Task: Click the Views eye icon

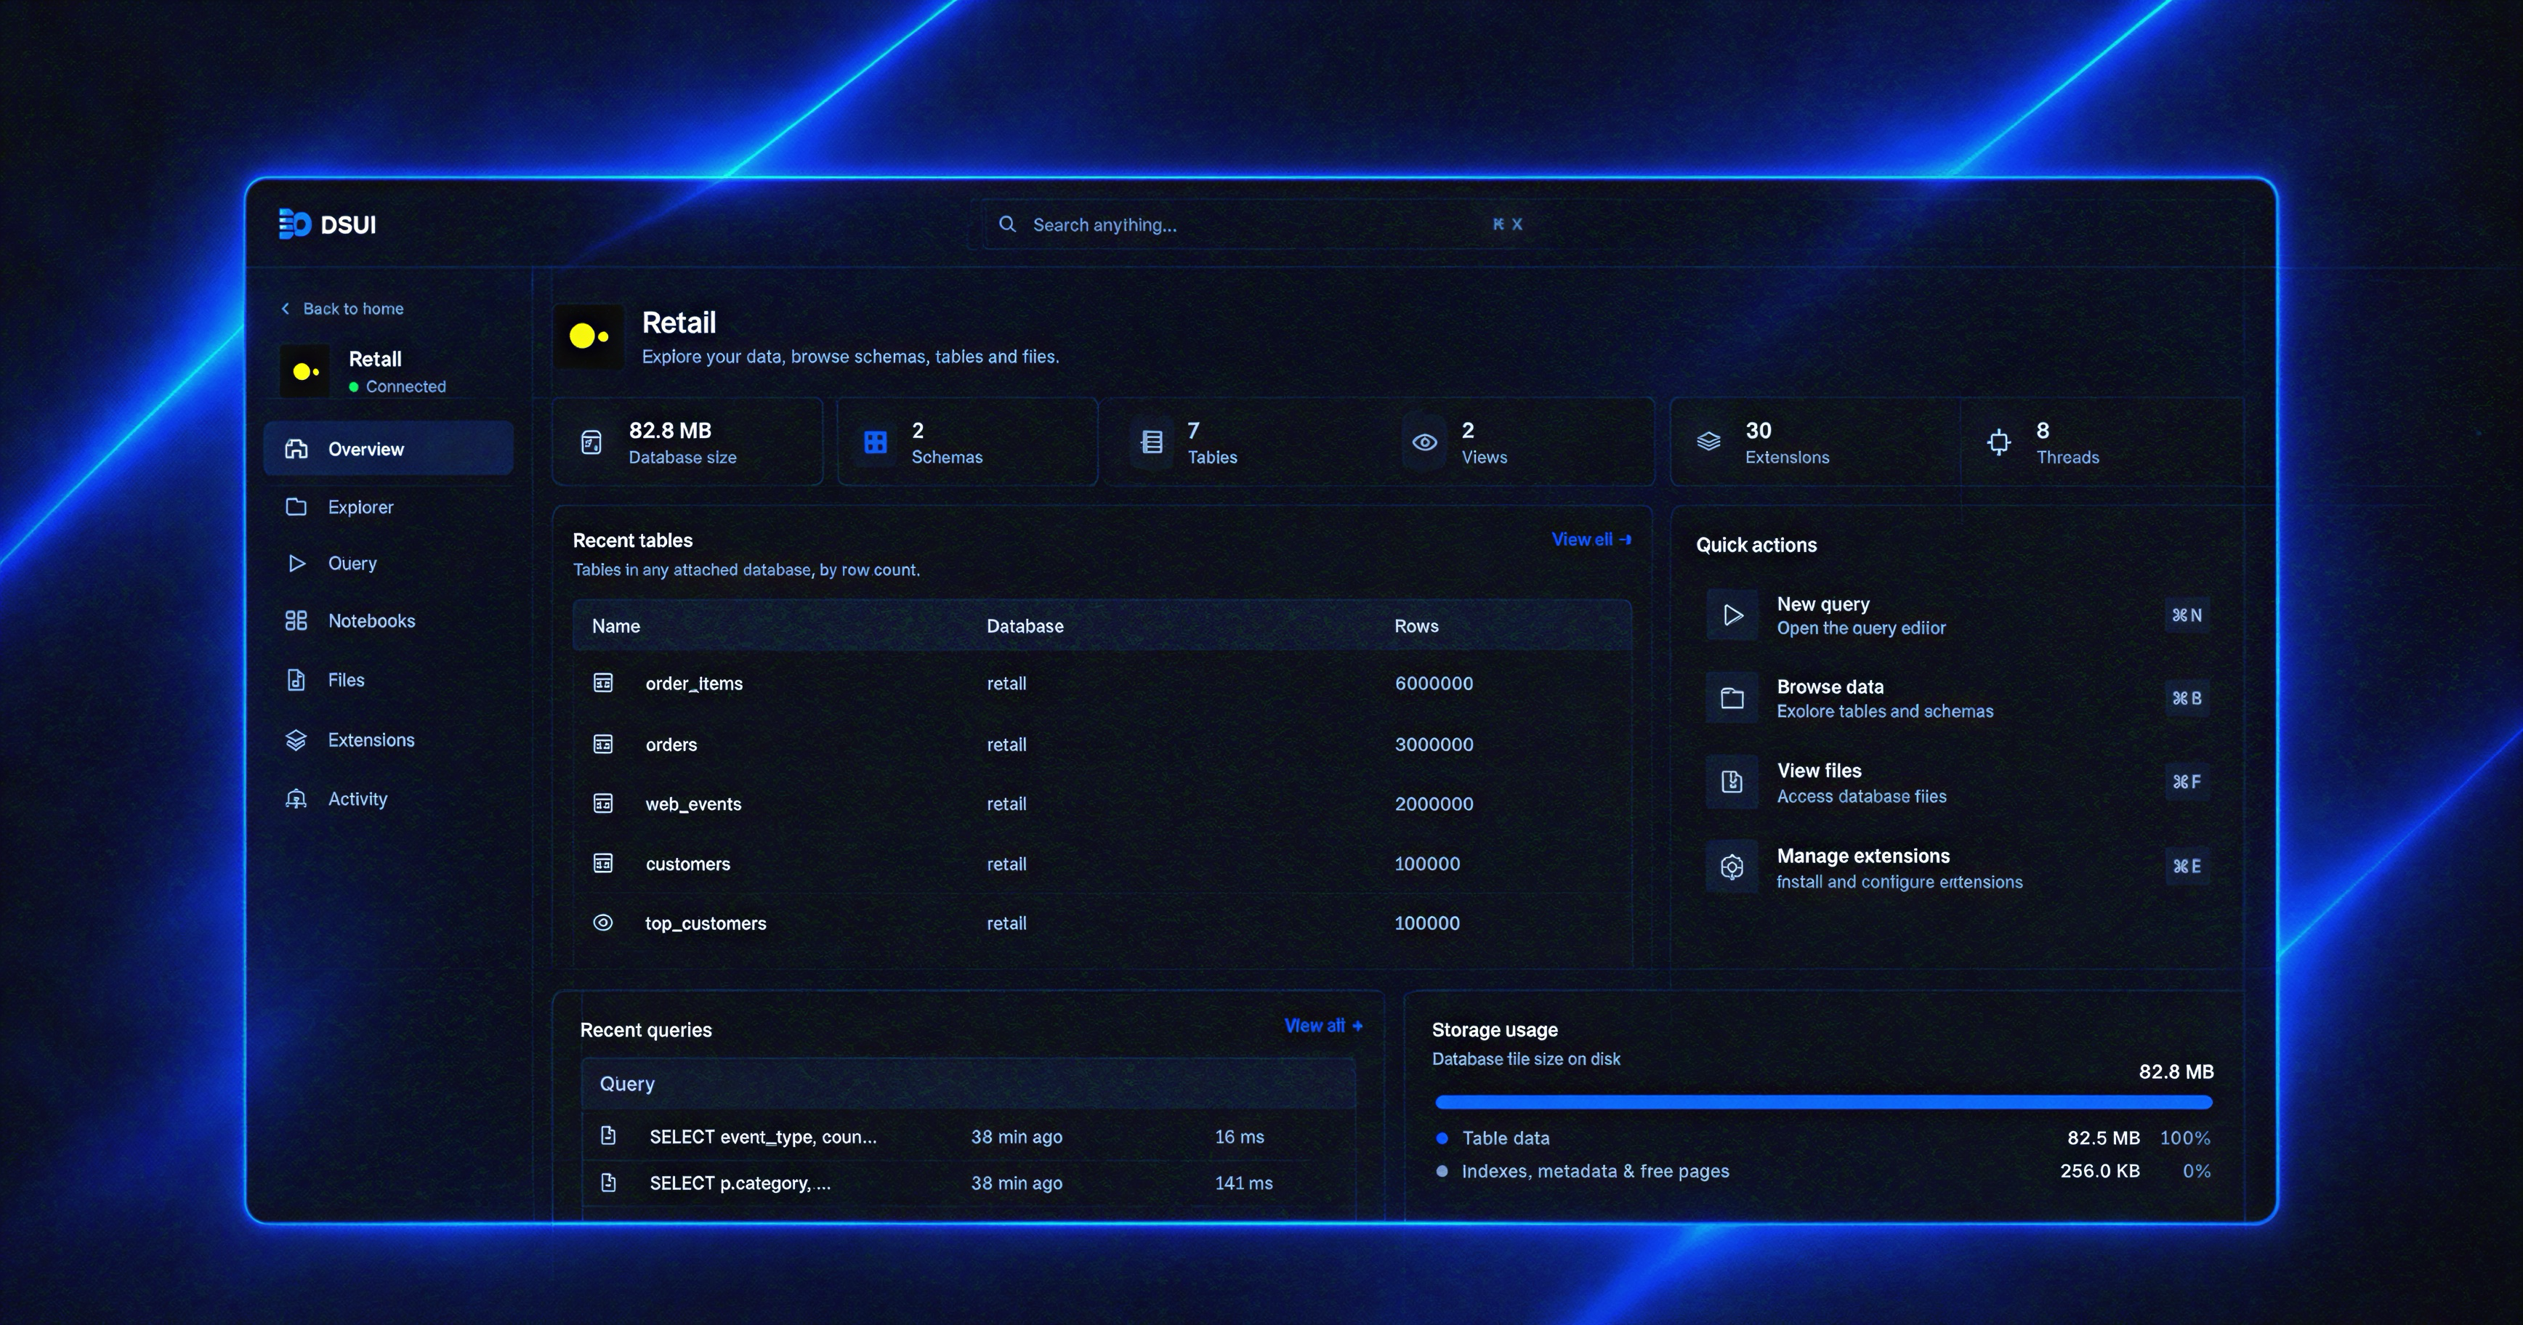Action: pyautogui.click(x=1425, y=442)
